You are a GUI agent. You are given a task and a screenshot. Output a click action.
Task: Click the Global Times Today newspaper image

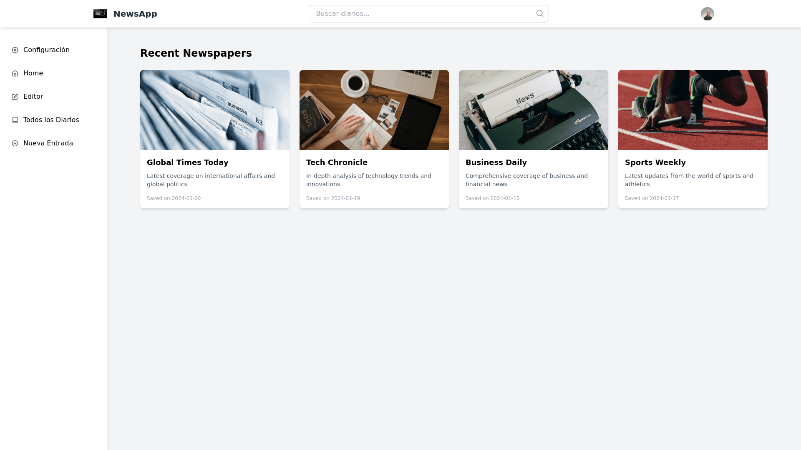point(214,110)
